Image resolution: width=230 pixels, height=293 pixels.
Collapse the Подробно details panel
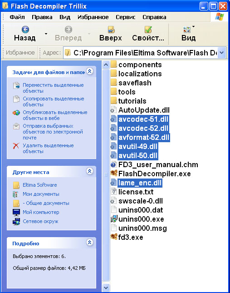[90, 243]
